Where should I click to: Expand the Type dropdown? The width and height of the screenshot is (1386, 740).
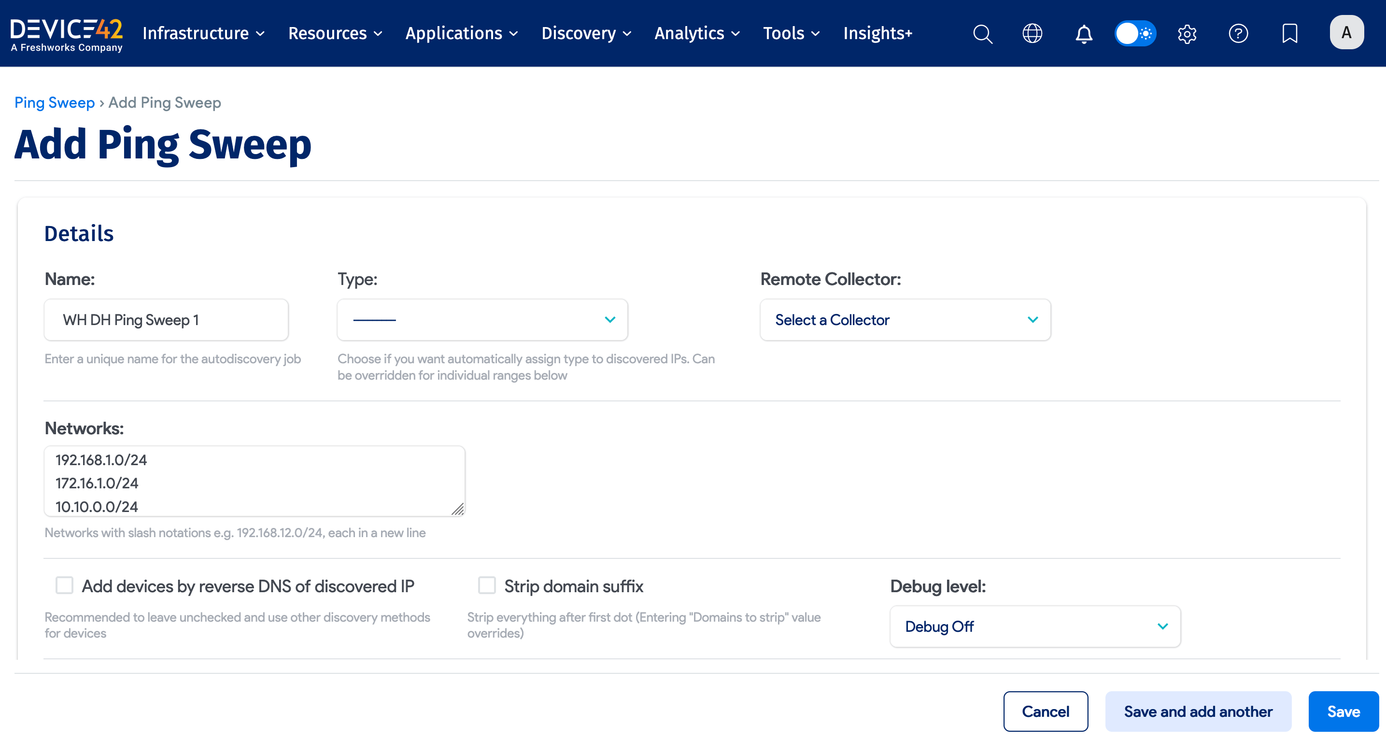coord(482,320)
